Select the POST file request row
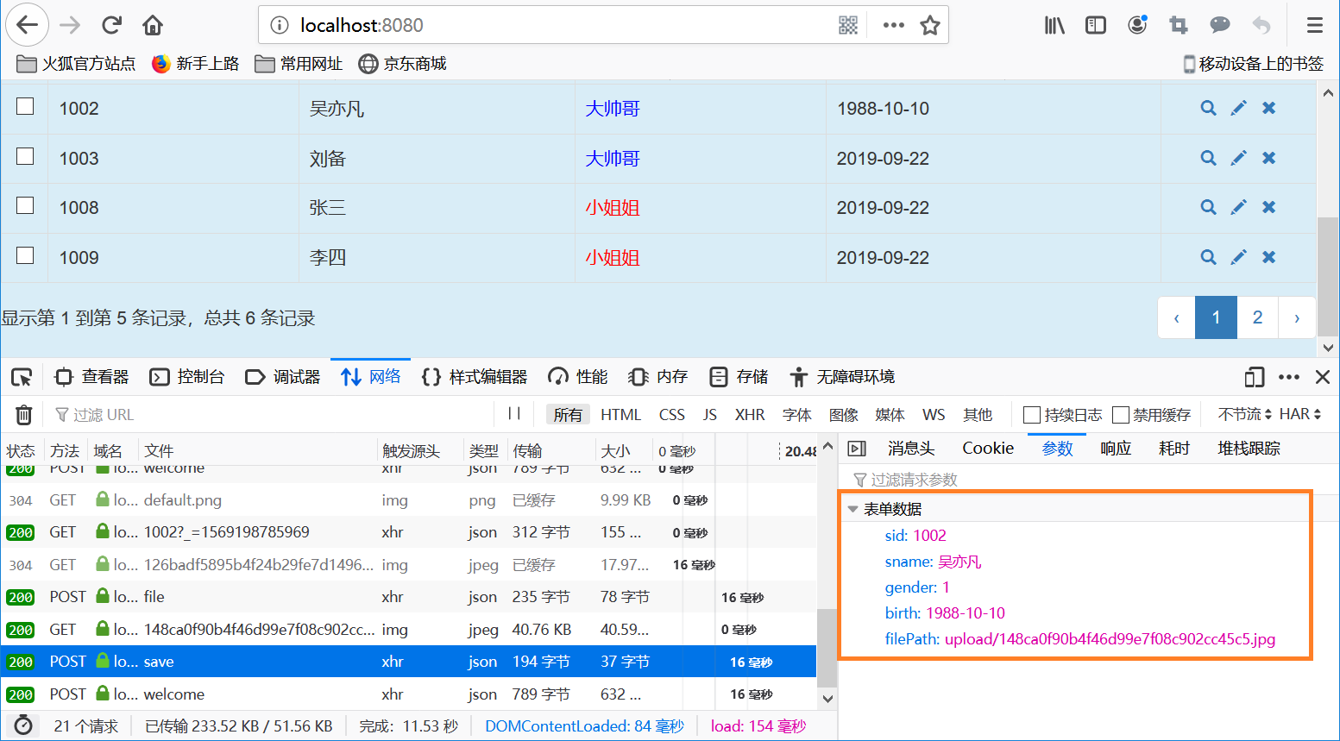 click(x=408, y=597)
